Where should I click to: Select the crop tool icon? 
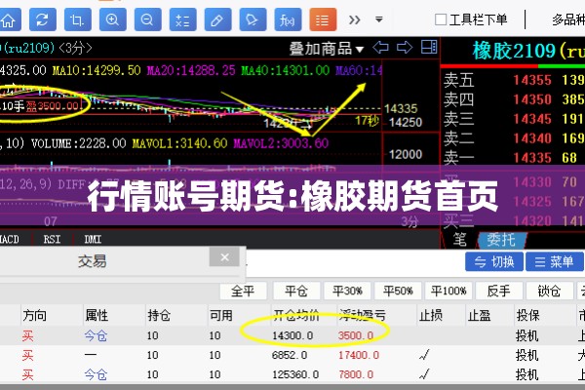tap(78, 19)
